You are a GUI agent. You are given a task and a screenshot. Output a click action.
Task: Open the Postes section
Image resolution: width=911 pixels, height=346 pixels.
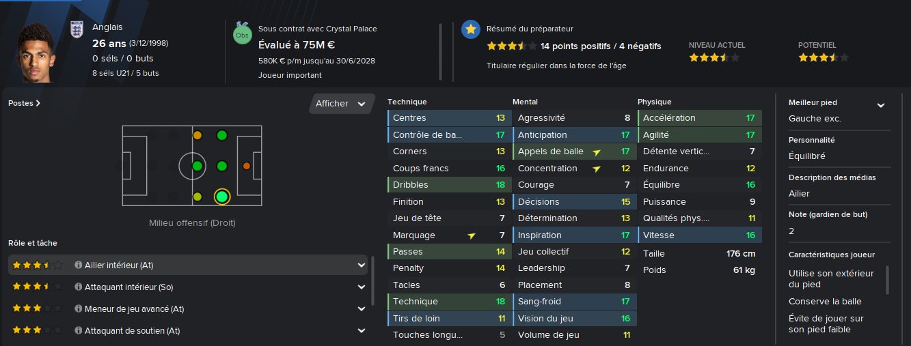click(x=24, y=104)
